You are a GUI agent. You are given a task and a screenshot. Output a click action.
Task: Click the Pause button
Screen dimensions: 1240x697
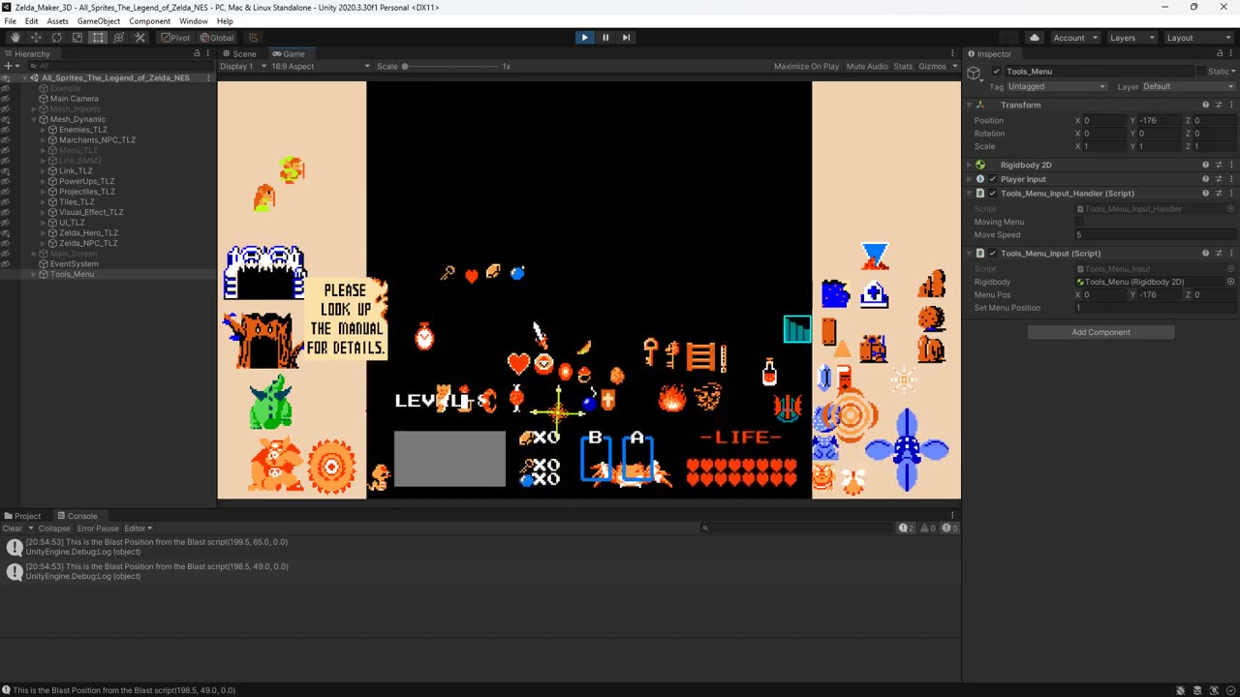click(x=605, y=38)
